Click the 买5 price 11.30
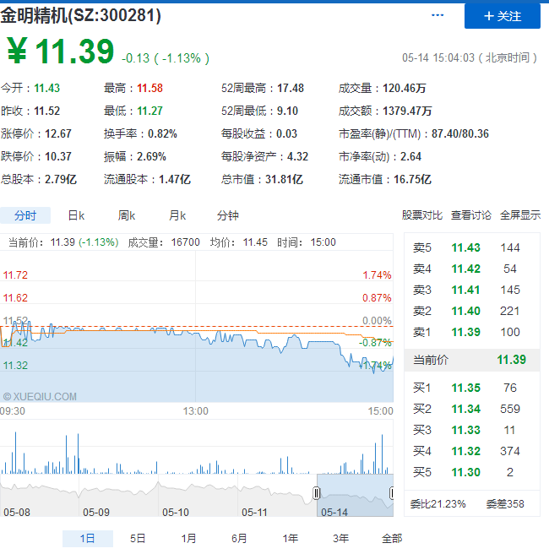 (x=465, y=472)
